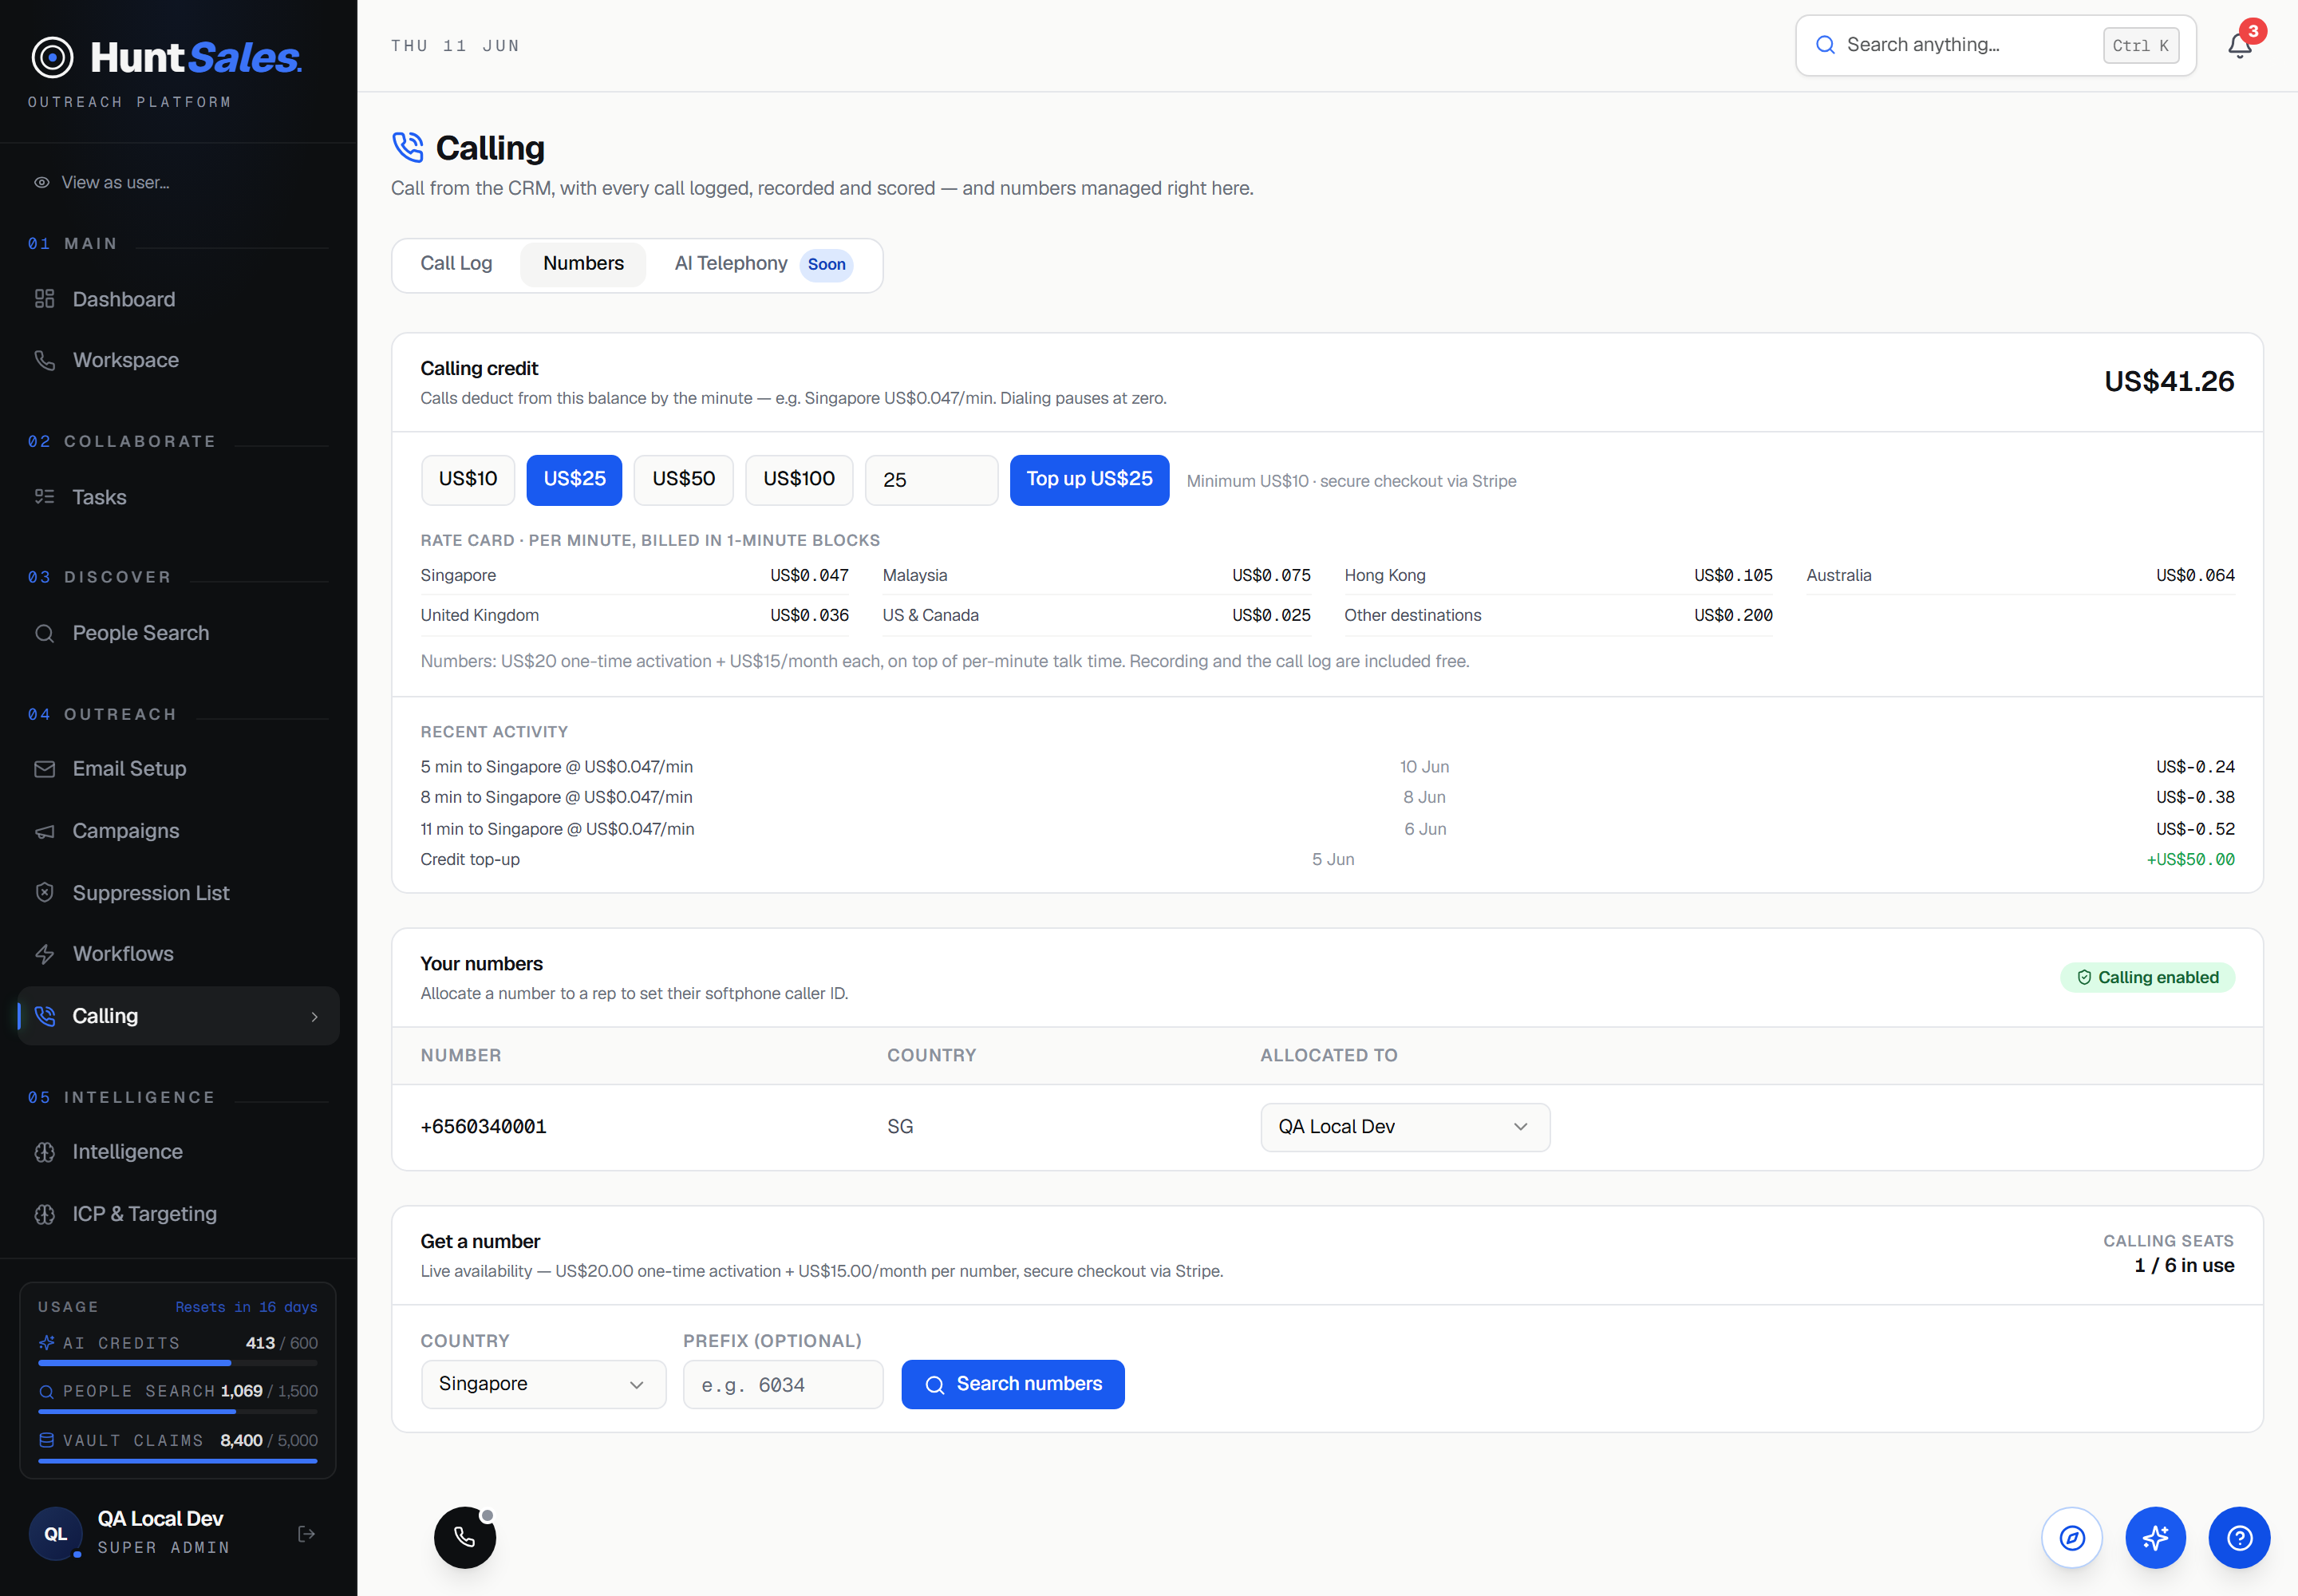
Task: Click the People Search usage magnifier icon
Action: (x=46, y=1392)
